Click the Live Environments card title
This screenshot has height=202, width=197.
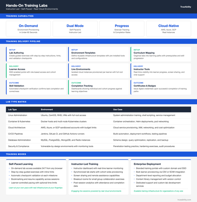coord(81,69)
